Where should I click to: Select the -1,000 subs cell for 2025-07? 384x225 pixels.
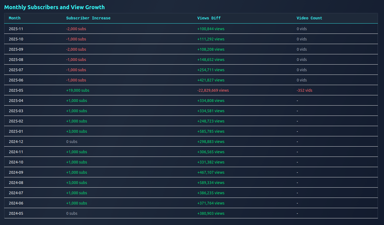point(76,70)
